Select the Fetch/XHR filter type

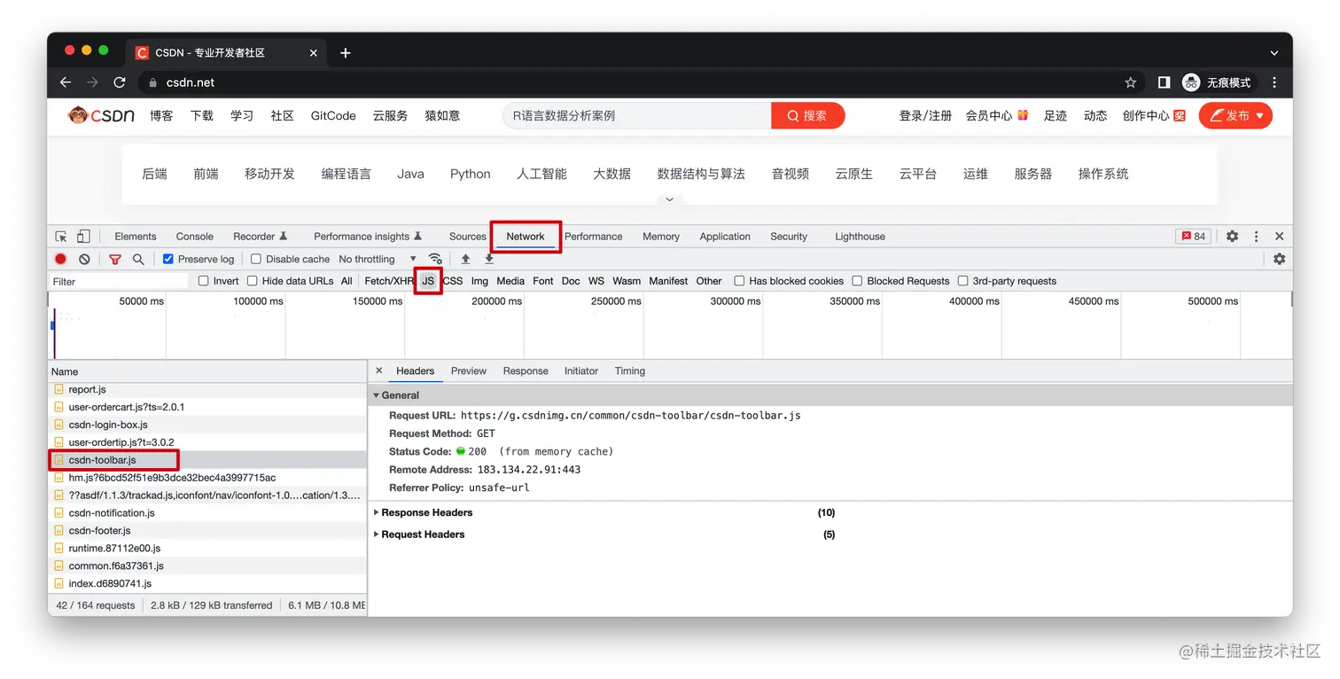[x=389, y=281]
